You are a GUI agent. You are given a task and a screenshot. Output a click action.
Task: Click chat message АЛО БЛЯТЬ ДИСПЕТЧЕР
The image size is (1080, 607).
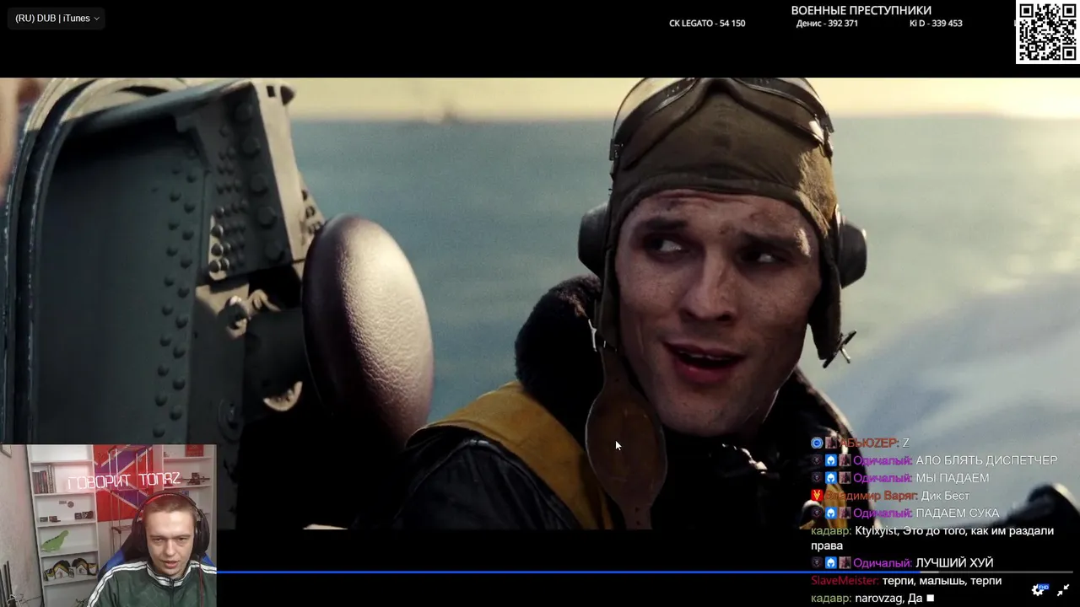coord(986,460)
